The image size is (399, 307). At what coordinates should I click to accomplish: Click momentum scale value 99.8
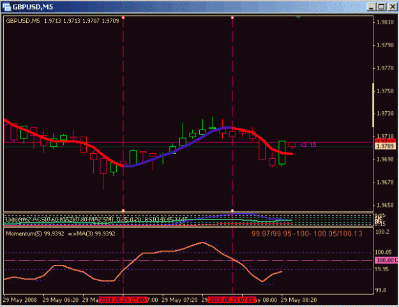pos(380,290)
